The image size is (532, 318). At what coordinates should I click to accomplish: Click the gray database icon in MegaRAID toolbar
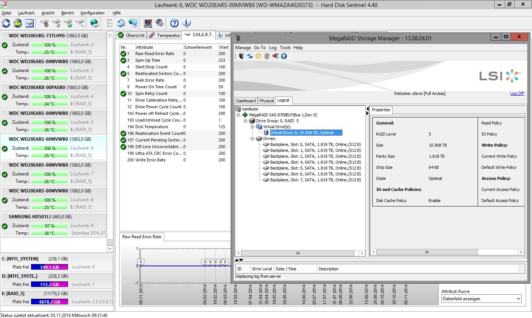coord(267,56)
